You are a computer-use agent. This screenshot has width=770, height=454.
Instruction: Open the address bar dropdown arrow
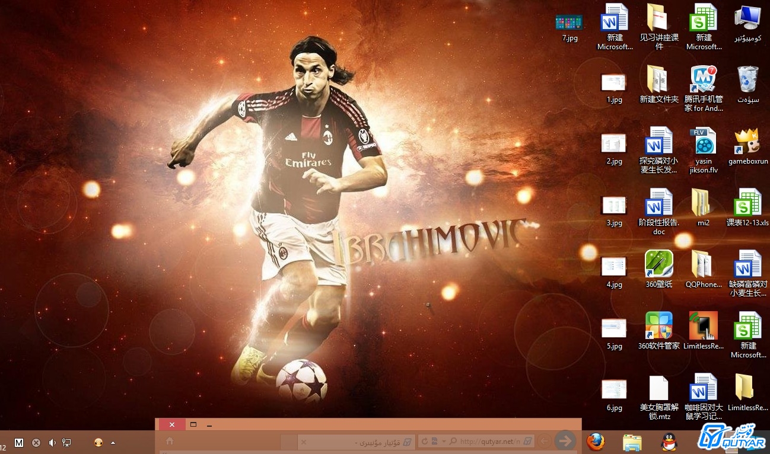pos(444,442)
